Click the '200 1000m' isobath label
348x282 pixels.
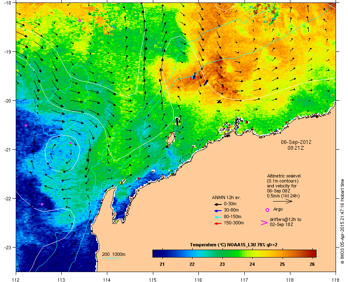point(114,255)
